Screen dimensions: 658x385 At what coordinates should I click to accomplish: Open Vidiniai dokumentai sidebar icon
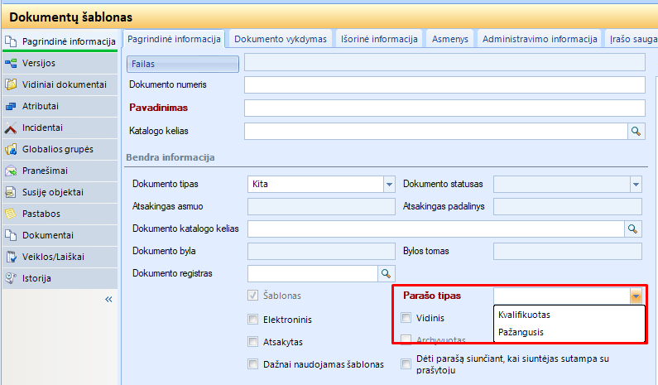[11, 84]
